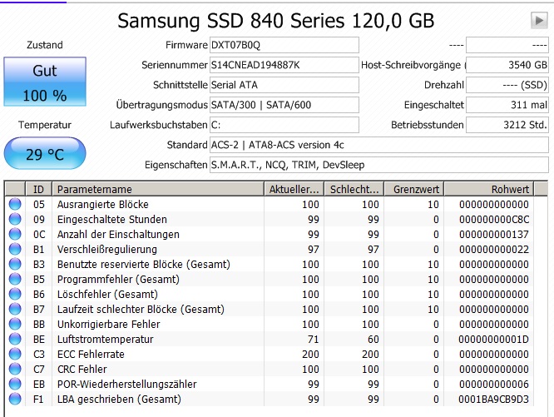The width and height of the screenshot is (554, 417).
Task: Click the Übertragungsmodus field SATA/300 | SATA/600
Action: click(284, 105)
